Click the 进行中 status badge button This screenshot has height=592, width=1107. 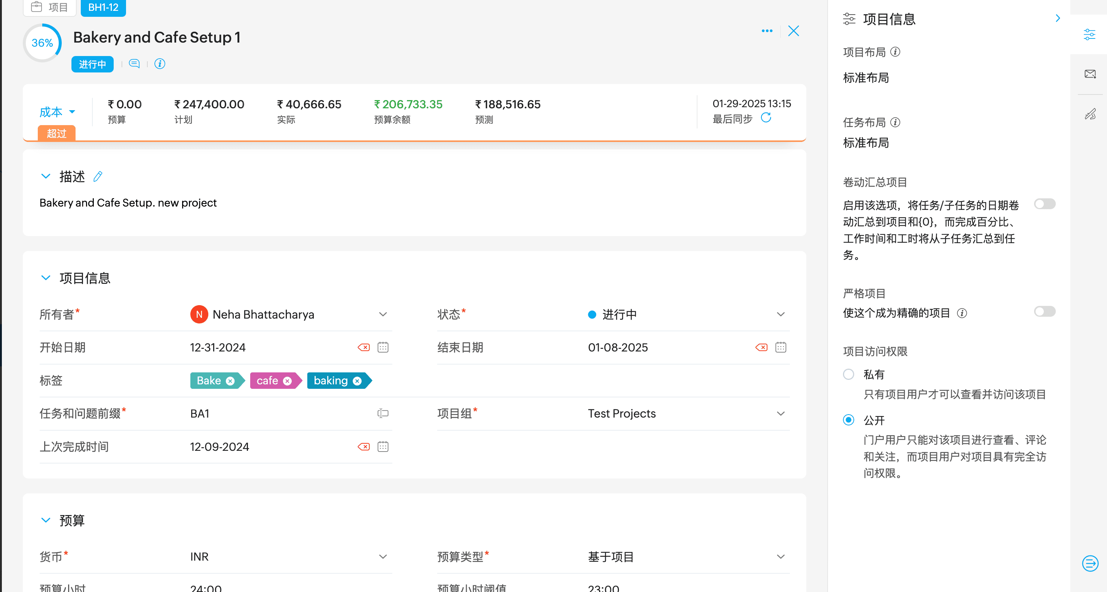click(x=92, y=64)
